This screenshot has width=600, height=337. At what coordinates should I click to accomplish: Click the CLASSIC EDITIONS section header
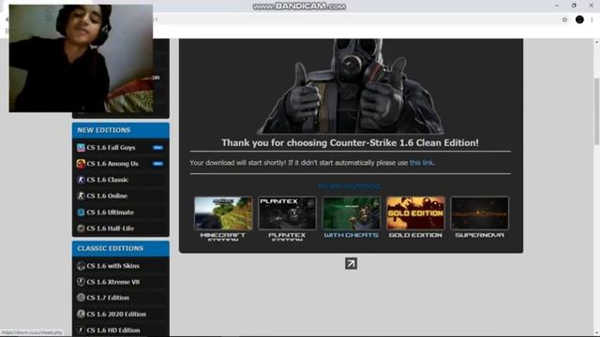pyautogui.click(x=121, y=249)
